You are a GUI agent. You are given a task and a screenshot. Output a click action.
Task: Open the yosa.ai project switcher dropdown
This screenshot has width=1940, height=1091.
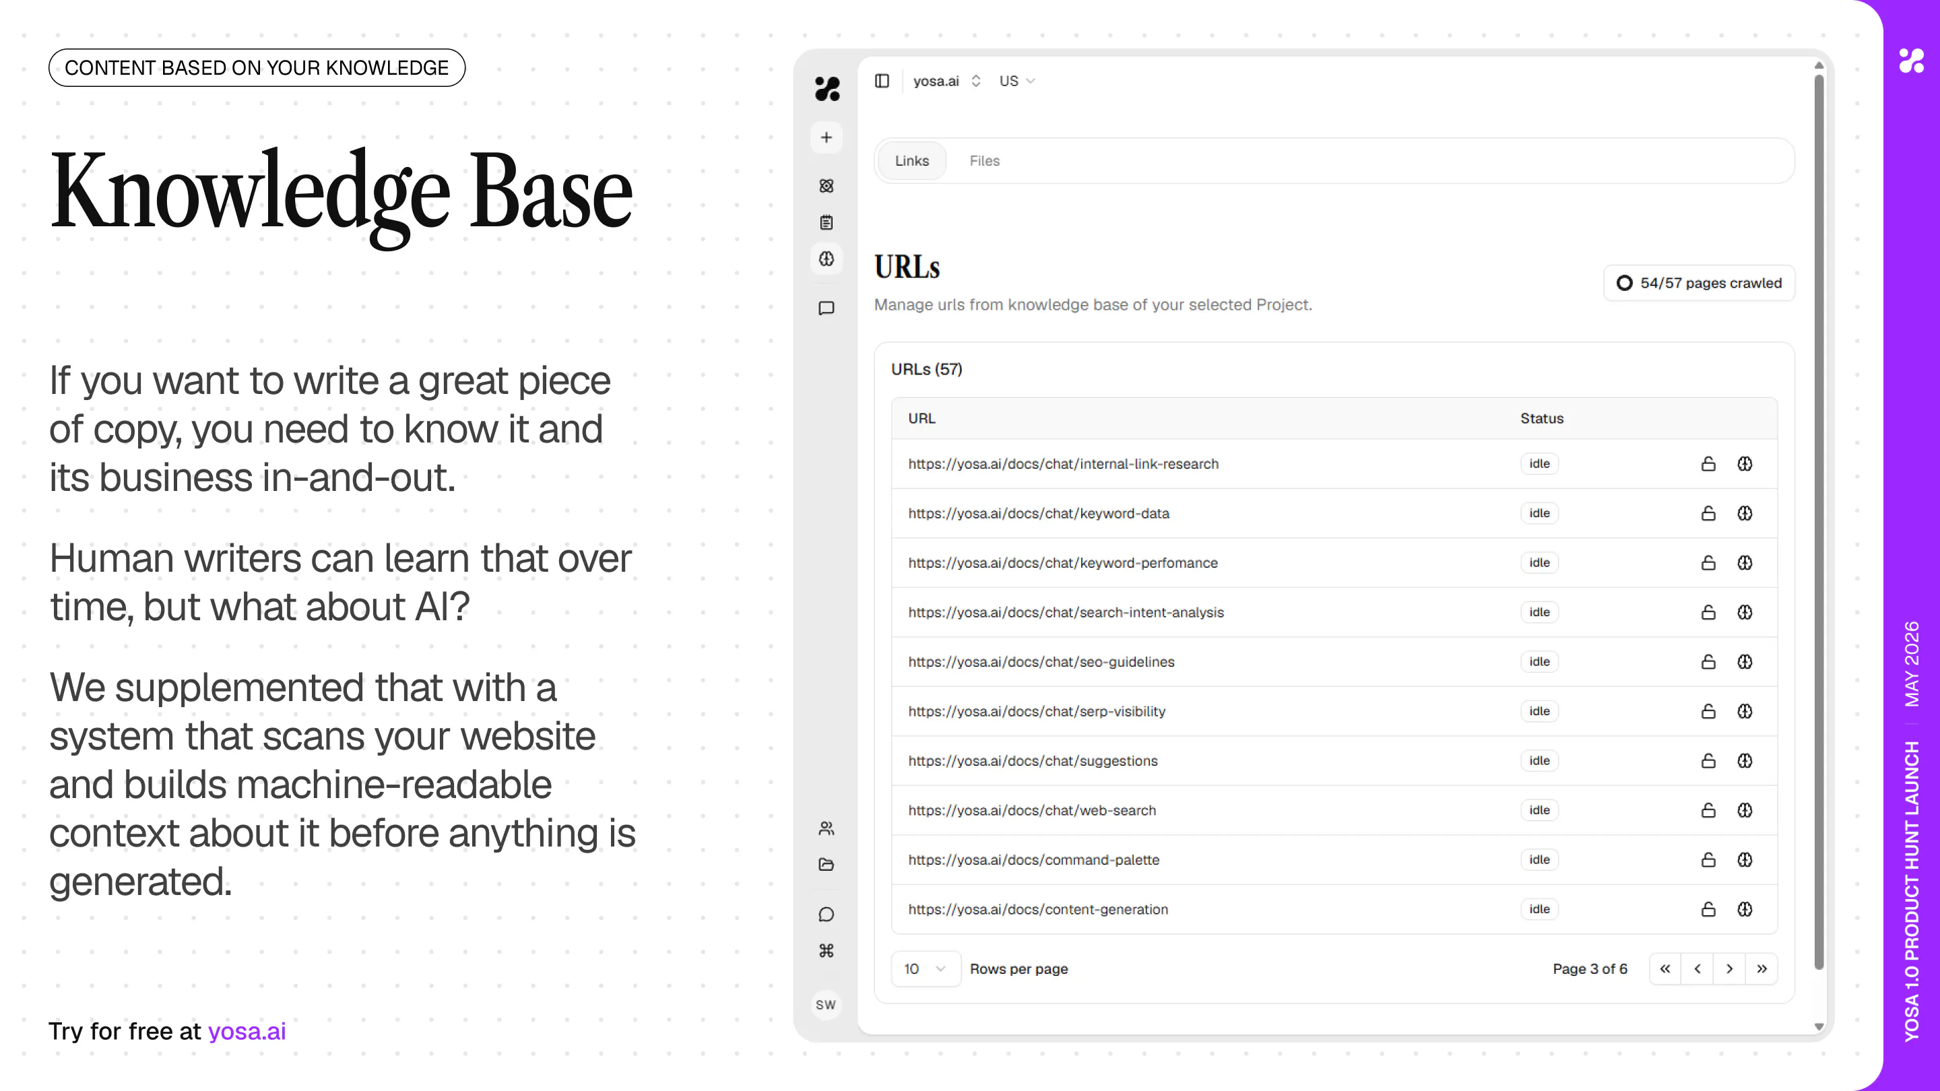pyautogui.click(x=946, y=81)
